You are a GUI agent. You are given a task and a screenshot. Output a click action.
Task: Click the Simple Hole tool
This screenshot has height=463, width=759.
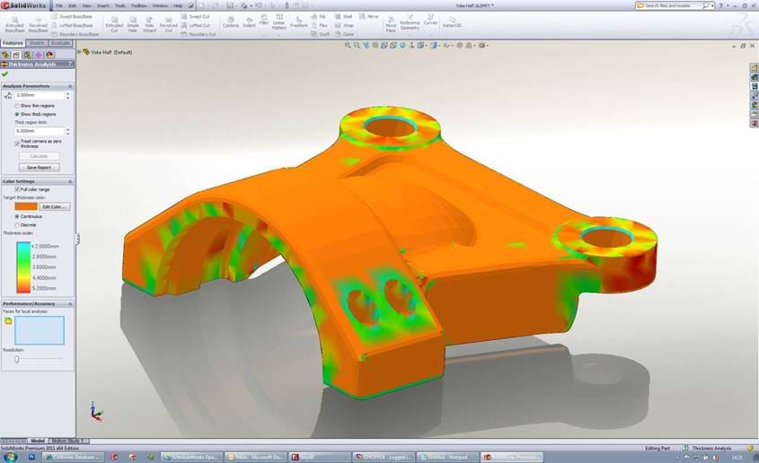133,24
